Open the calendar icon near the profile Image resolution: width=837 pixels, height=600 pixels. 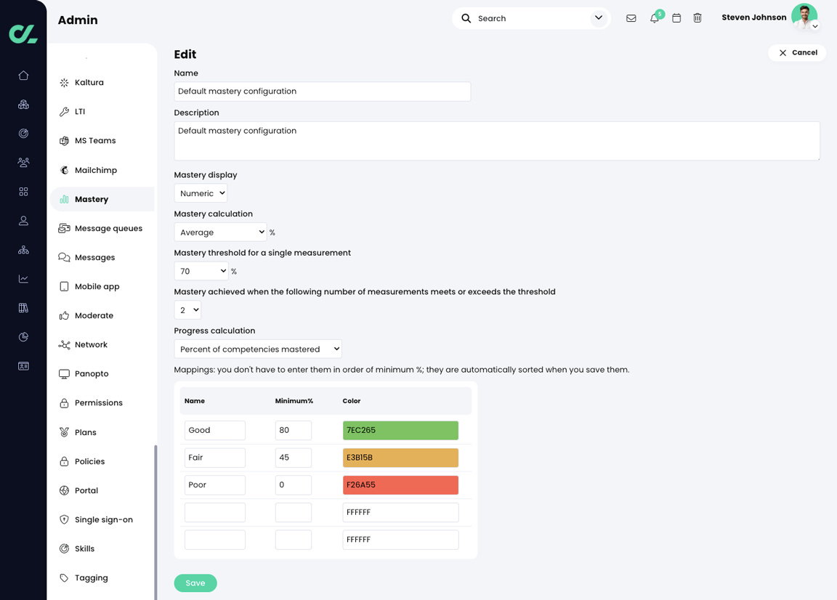[x=676, y=18]
